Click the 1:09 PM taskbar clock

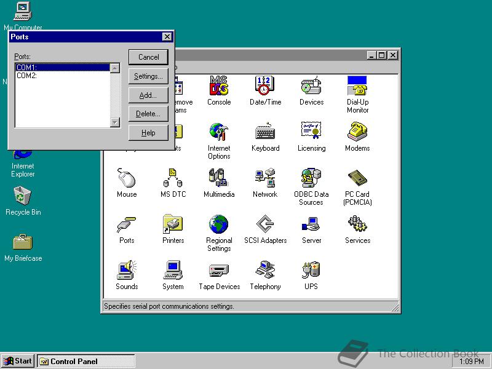(471, 362)
